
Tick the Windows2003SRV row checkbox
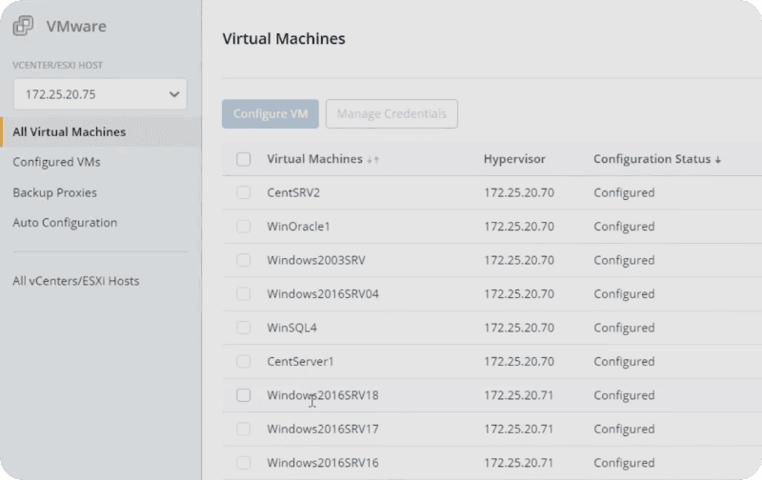pos(244,260)
